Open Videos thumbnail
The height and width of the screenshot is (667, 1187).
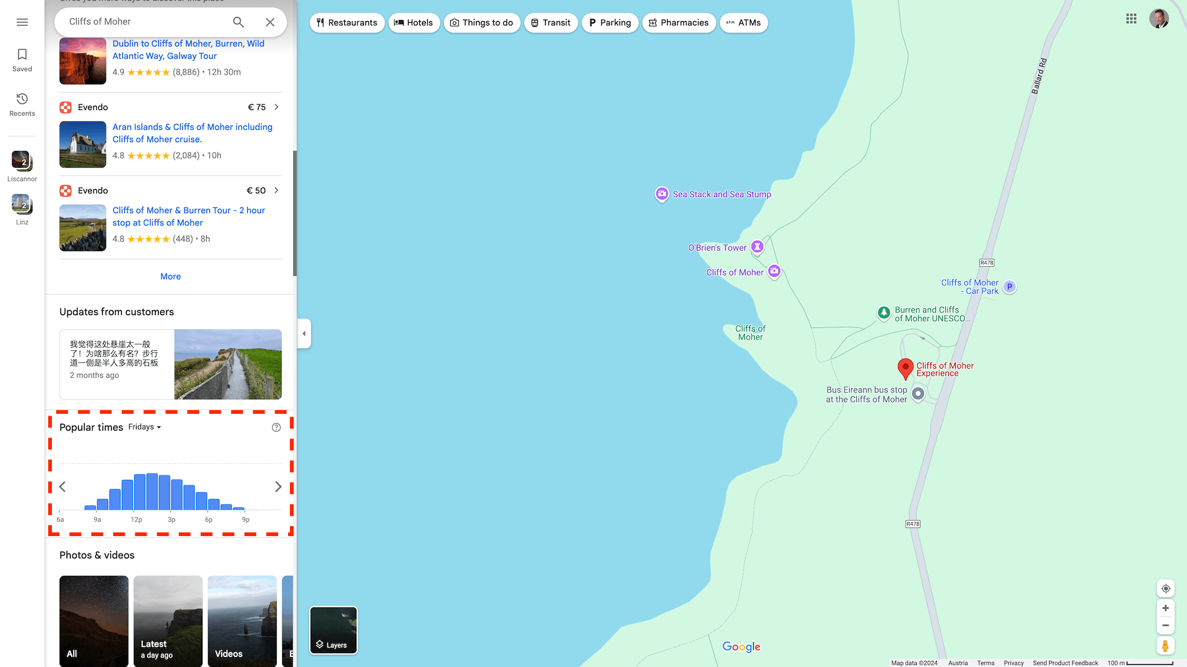pos(242,621)
